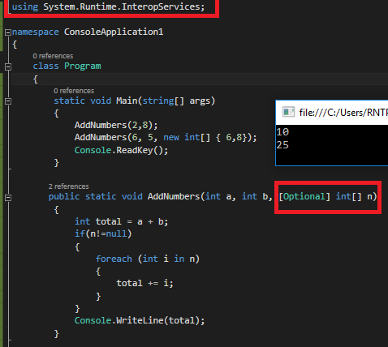Click the using System.Runtime.InteropServices line
The width and height of the screenshot is (388, 347).
click(108, 6)
